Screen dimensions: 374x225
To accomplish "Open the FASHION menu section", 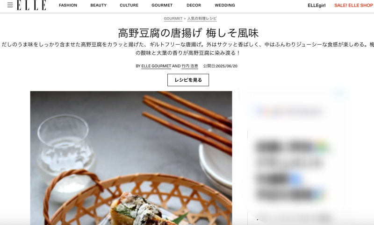I will coord(68,5).
